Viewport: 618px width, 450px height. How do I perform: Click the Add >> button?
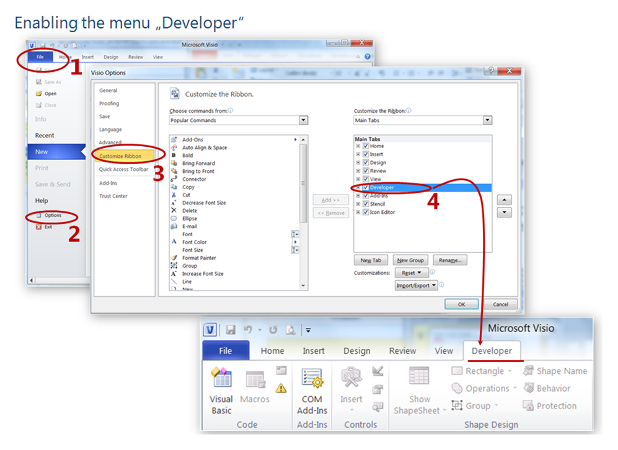330,200
